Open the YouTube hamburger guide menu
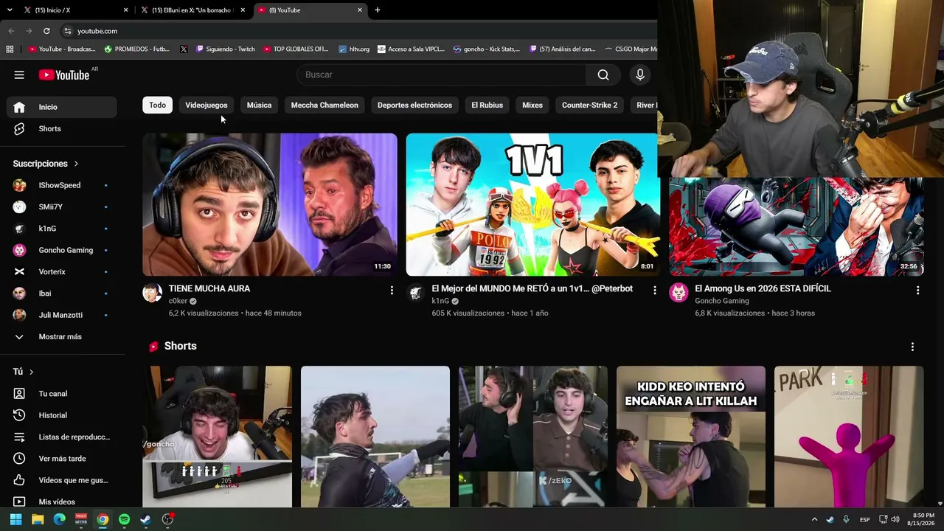The height and width of the screenshot is (531, 944). coord(19,74)
